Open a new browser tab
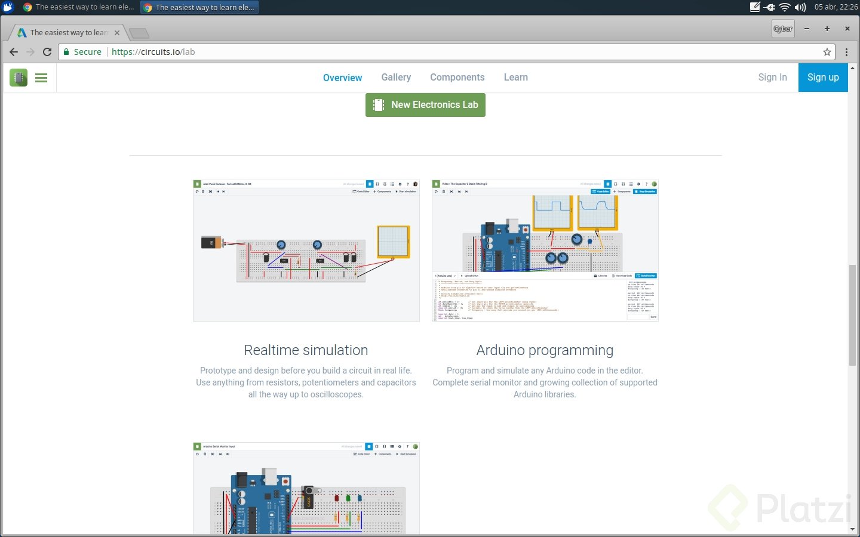This screenshot has height=537, width=860. [139, 33]
